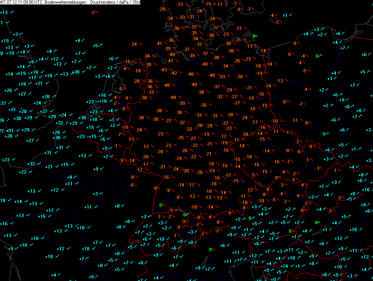
Task: Click the -35 station reading
Action: (194, 33)
